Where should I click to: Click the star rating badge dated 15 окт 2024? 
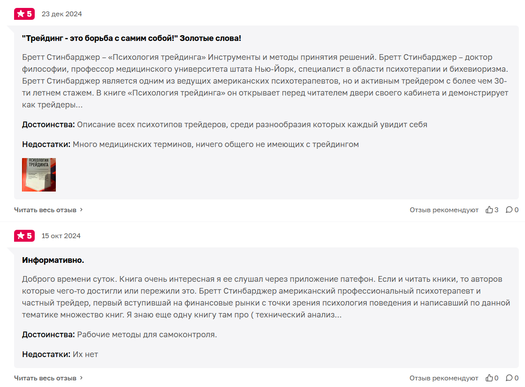(25, 236)
